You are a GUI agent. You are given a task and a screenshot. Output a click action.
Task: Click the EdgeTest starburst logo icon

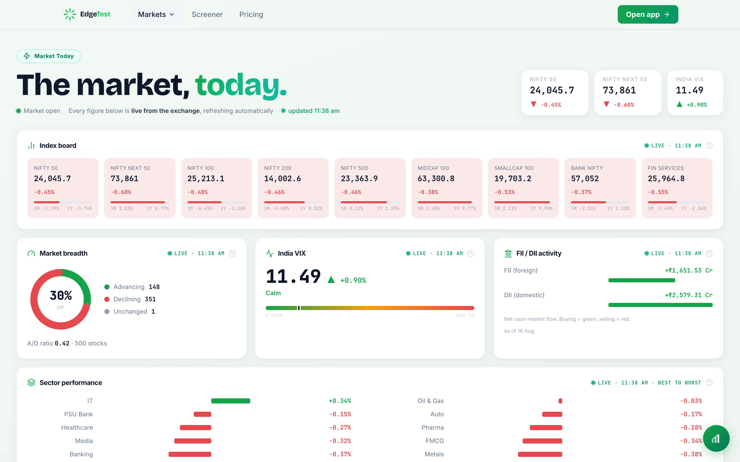tap(70, 14)
